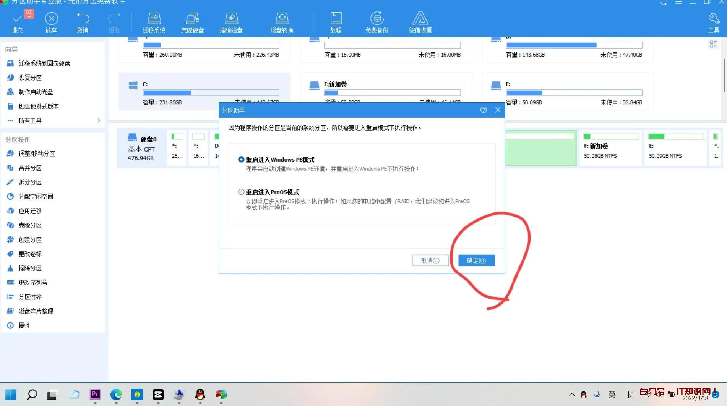Viewport: 727px width, 406px height.
Task: Open the 迁移系统 migrate system tool
Action: (x=154, y=23)
